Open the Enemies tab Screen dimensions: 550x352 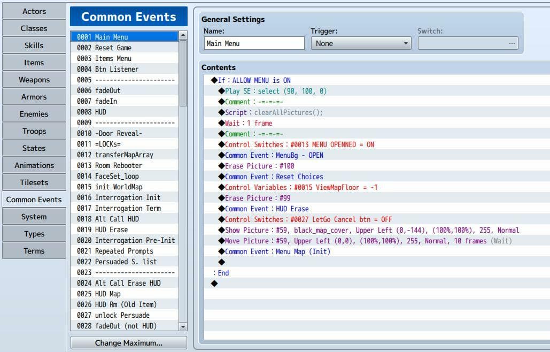point(34,114)
